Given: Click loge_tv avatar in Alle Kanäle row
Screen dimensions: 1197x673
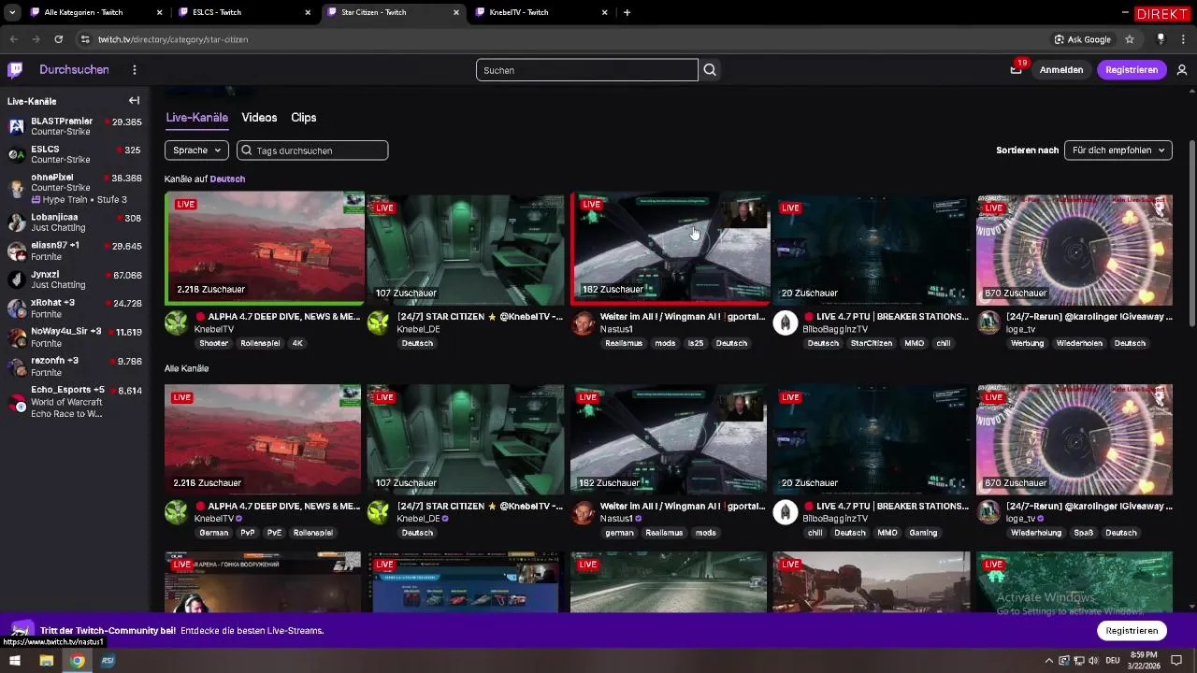Looking at the screenshot, I should click(x=988, y=512).
